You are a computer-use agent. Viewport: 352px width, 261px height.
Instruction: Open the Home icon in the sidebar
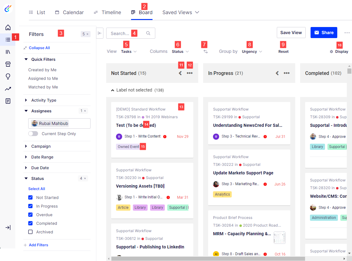coord(8,27)
